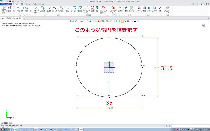Screen dimensions: 210x131
Task: Choose the Rectangle (矩形) sketch tool
Action: click(22, 9)
